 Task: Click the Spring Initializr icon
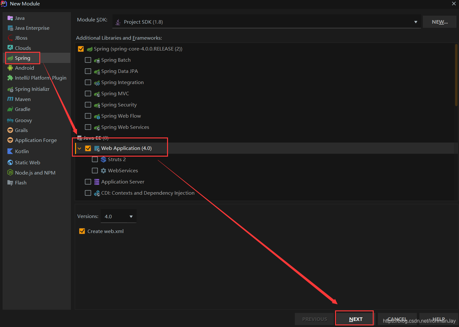pyautogui.click(x=10, y=89)
